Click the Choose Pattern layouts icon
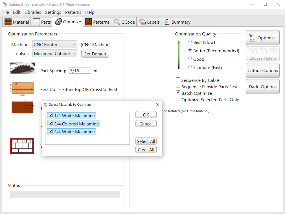Image resolution: width=285 pixels, height=214 pixels. [262, 54]
